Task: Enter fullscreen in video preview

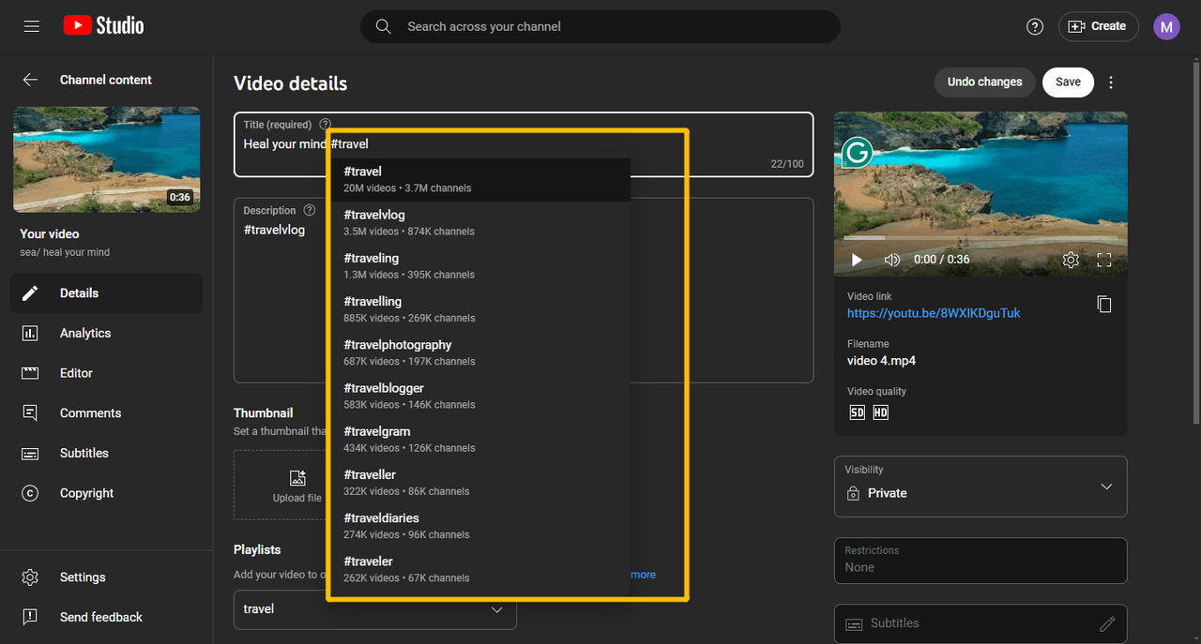Action: click(1104, 260)
